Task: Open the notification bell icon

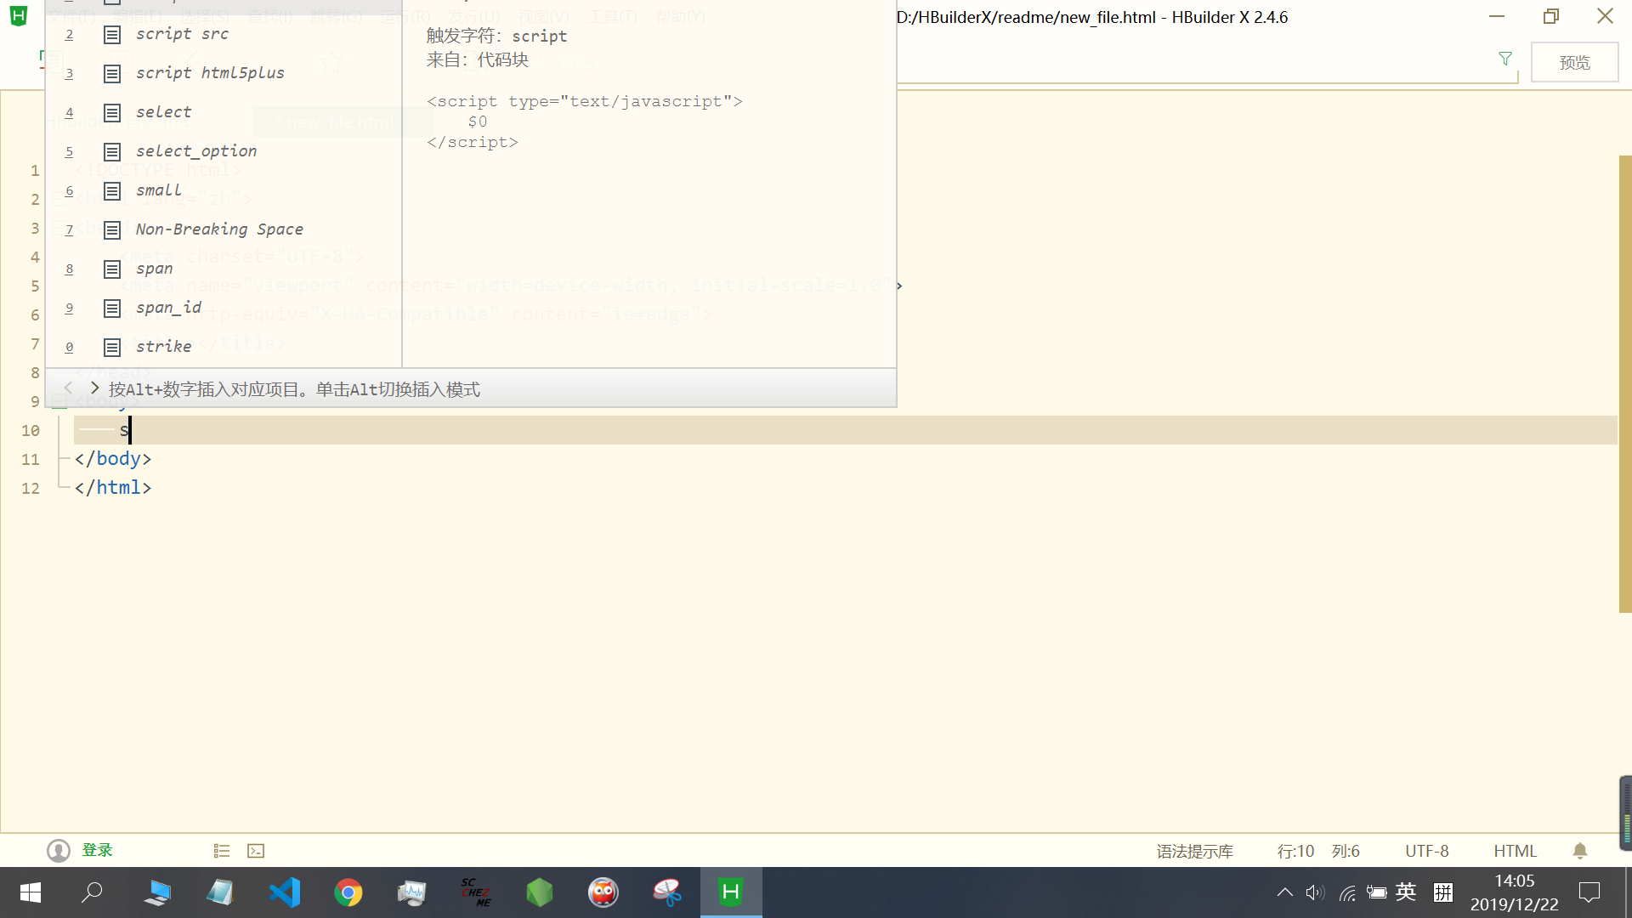Action: pos(1580,851)
